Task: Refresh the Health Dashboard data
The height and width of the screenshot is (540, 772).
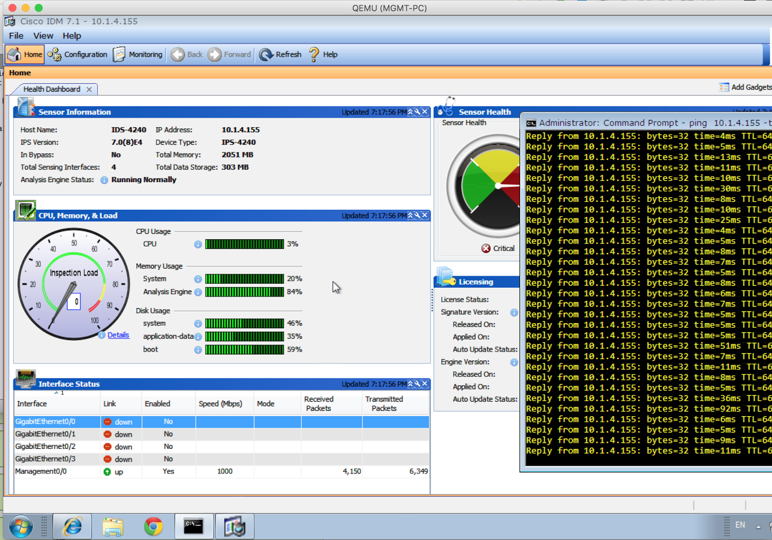Action: (x=280, y=54)
